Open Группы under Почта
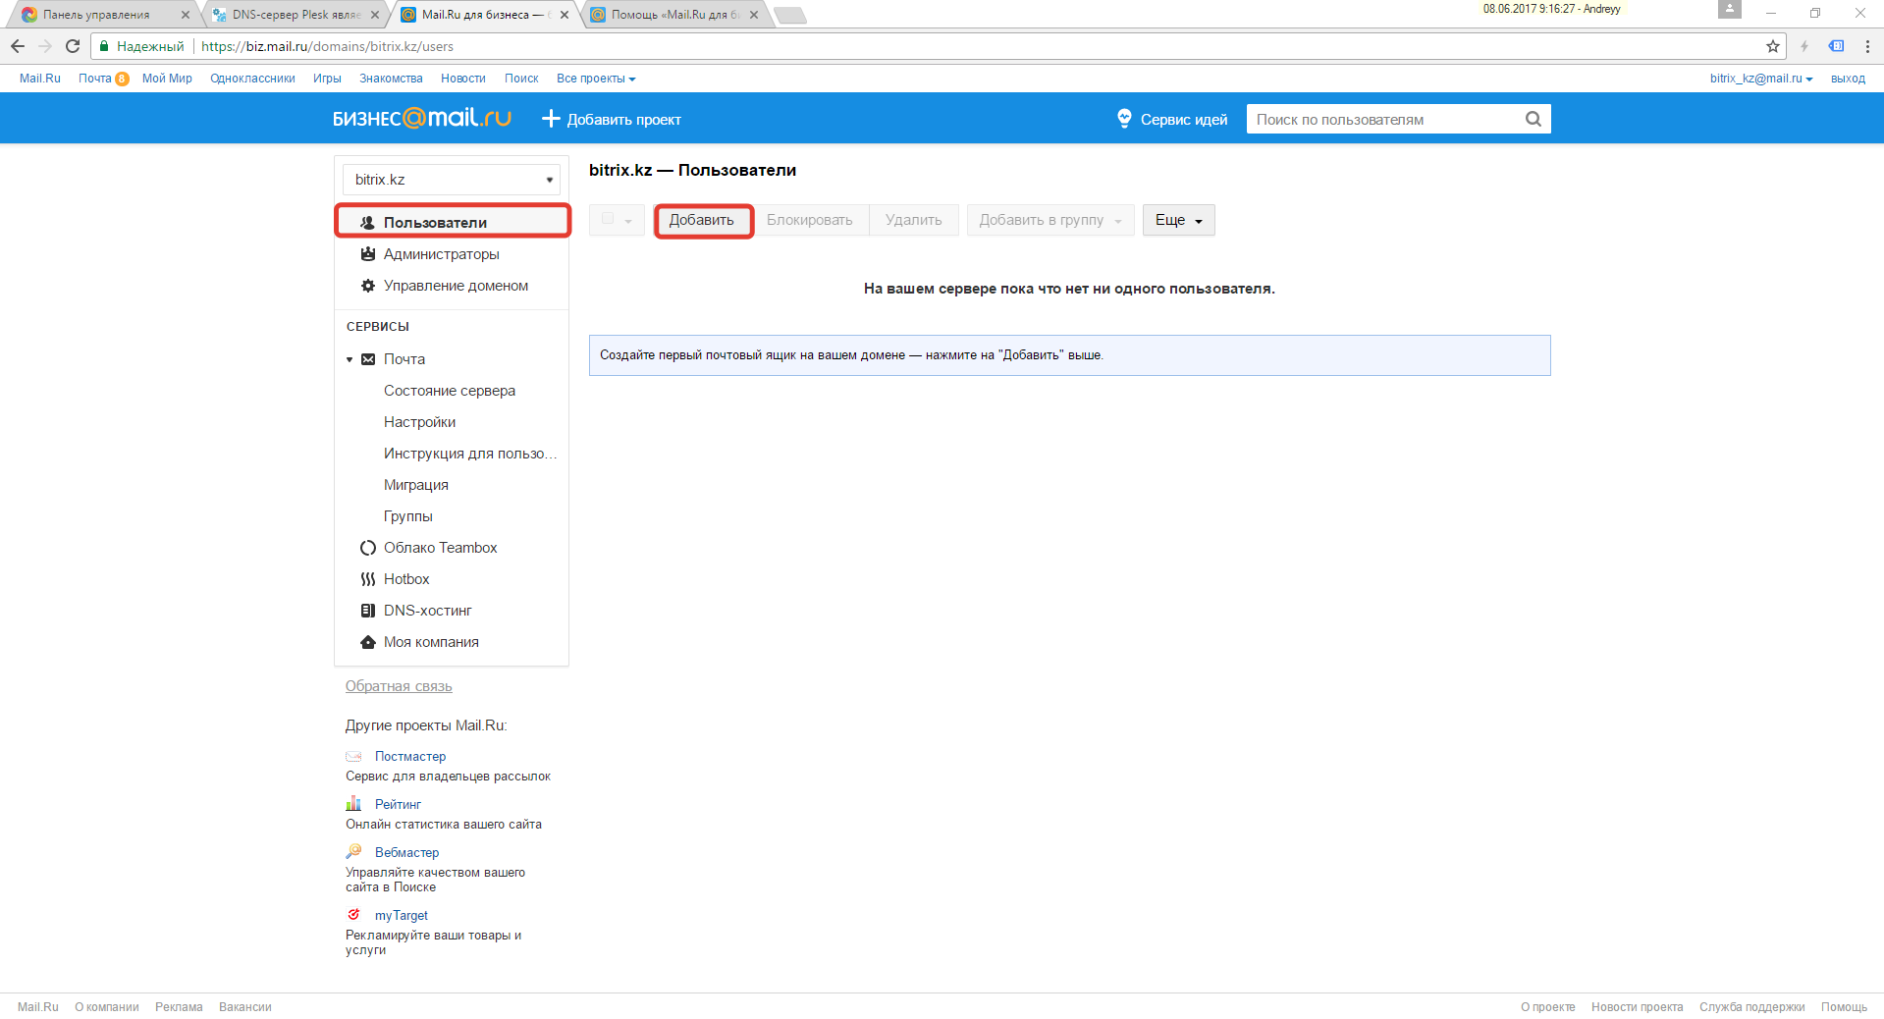1884x1019 pixels. (407, 516)
